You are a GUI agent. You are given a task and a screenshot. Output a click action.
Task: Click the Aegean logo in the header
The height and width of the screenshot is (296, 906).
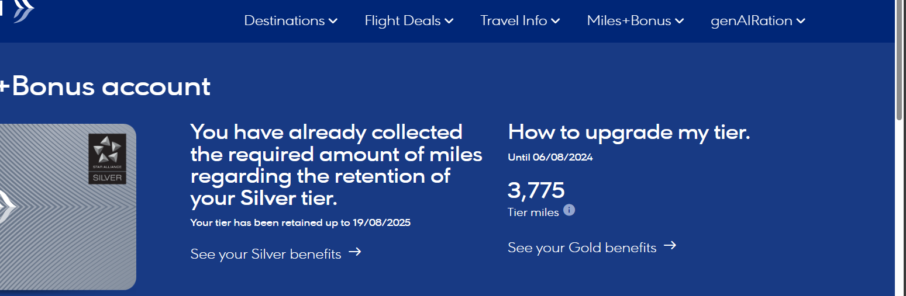click(22, 11)
